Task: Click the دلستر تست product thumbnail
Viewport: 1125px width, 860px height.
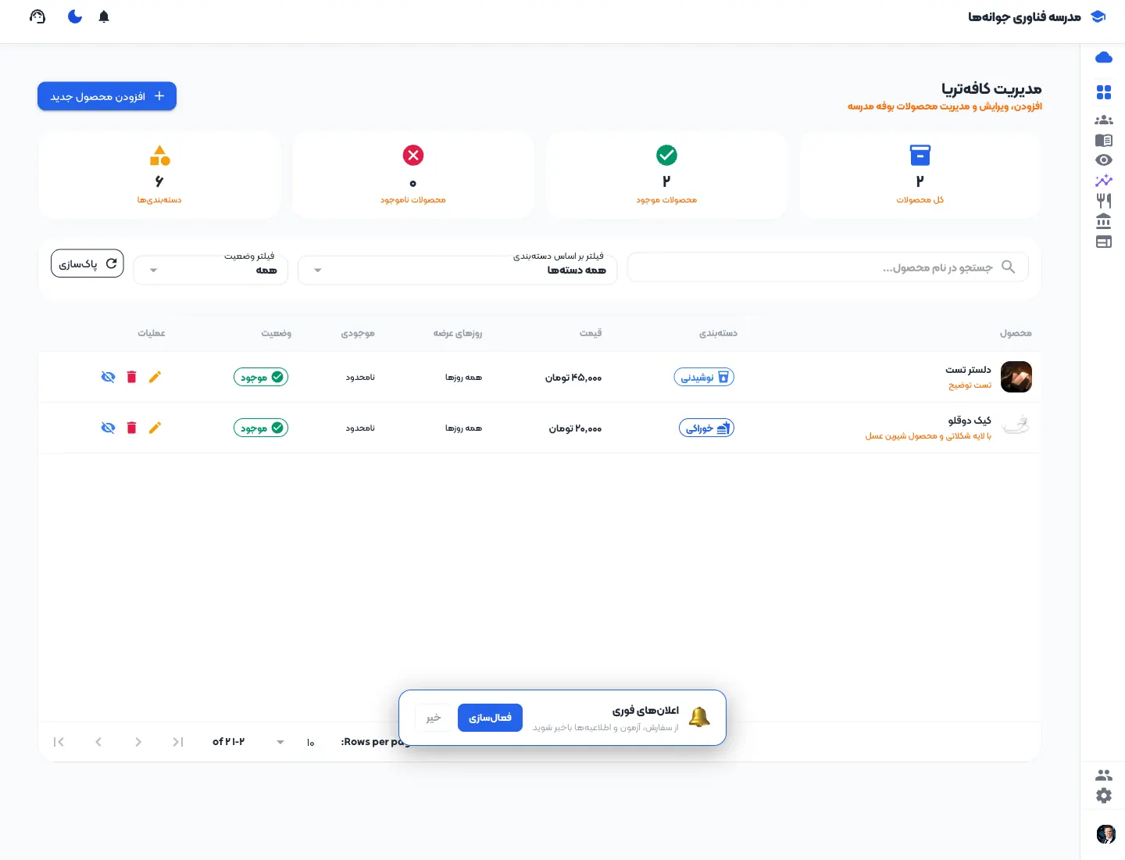Action: coord(1016,377)
